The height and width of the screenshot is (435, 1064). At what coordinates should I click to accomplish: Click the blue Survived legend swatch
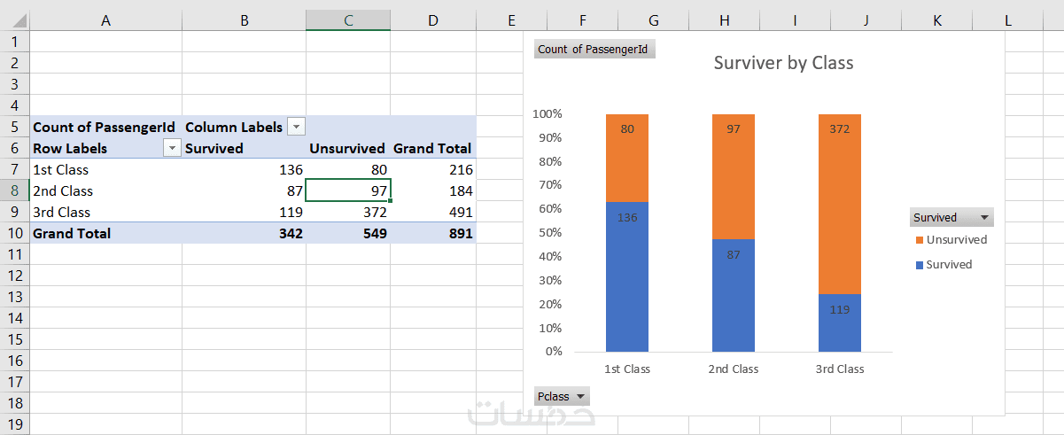pyautogui.click(x=920, y=265)
